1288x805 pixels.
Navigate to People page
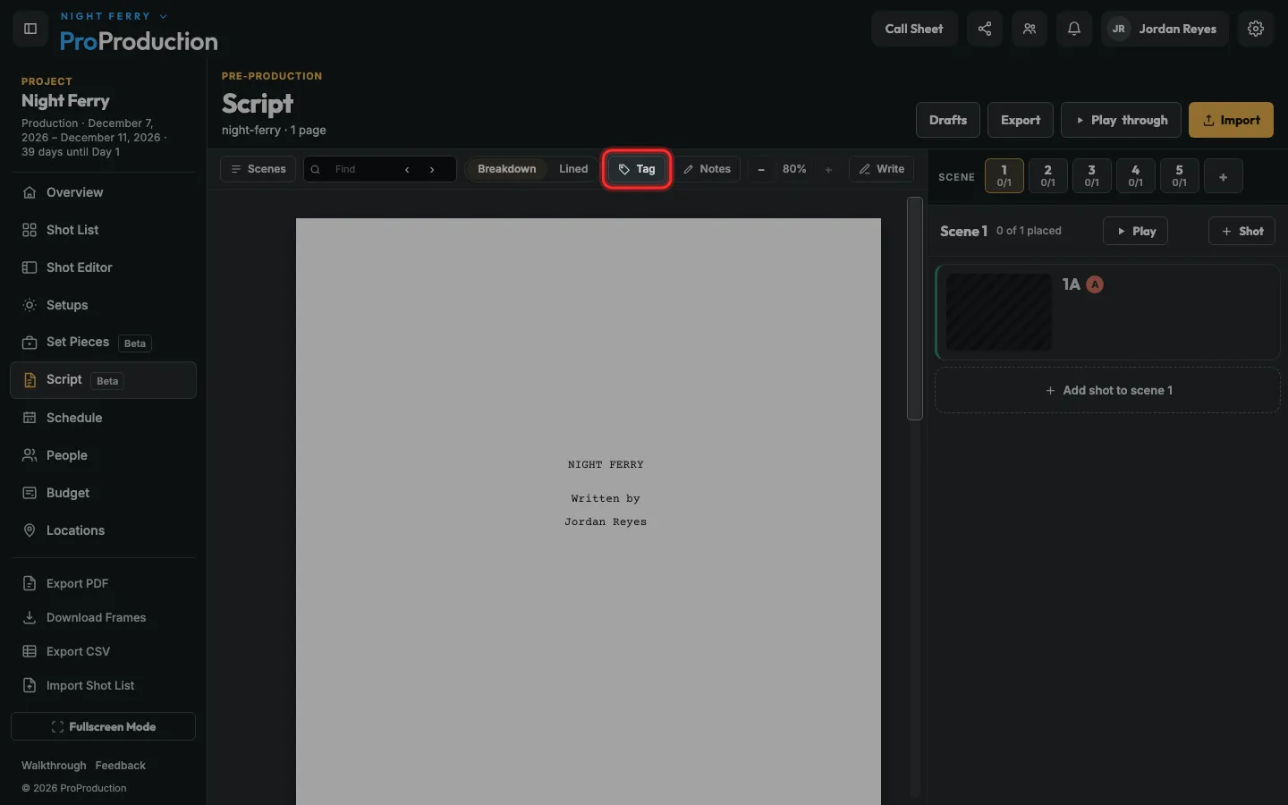[x=103, y=455]
